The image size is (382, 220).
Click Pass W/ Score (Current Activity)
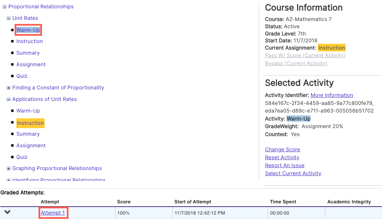pyautogui.click(x=305, y=55)
